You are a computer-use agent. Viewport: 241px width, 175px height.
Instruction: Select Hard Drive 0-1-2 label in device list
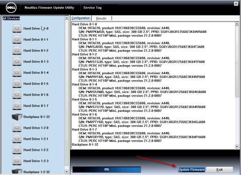coord(36,50)
